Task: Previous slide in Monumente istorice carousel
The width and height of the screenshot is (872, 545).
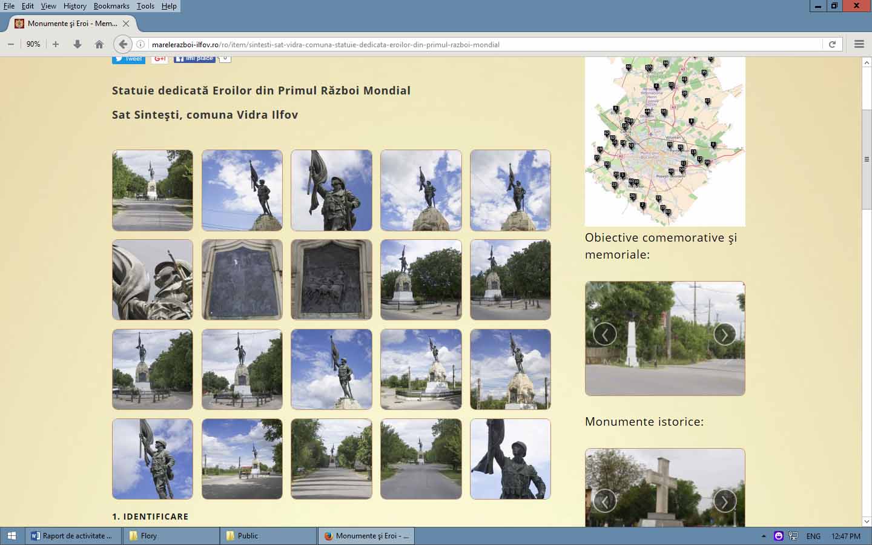Action: pos(604,501)
